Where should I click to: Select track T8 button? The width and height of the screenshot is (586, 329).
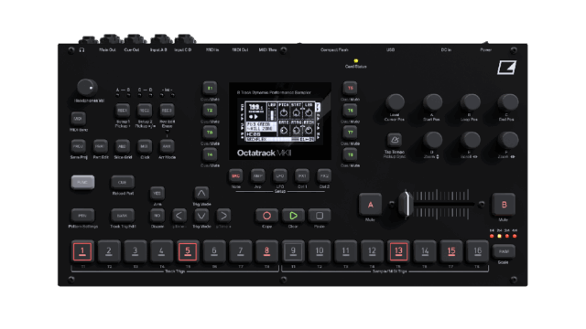point(350,154)
